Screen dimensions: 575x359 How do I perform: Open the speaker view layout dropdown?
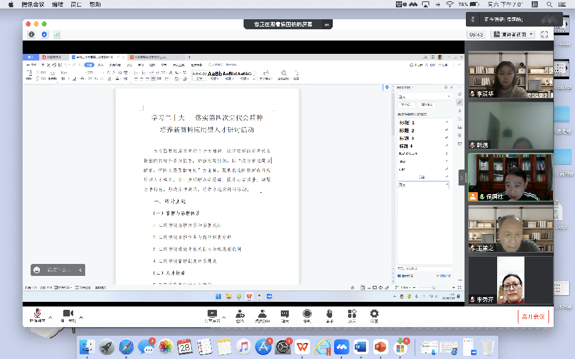coord(512,34)
